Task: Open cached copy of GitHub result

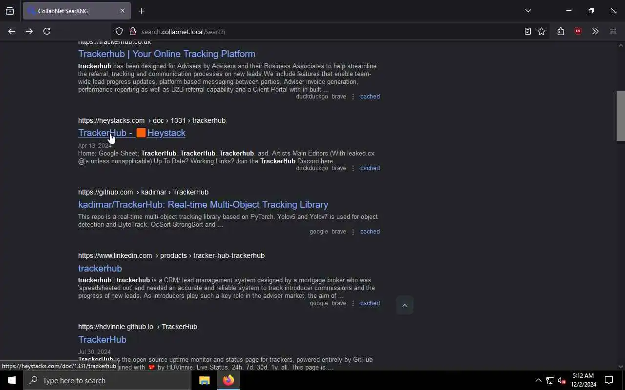Action: tap(370, 232)
